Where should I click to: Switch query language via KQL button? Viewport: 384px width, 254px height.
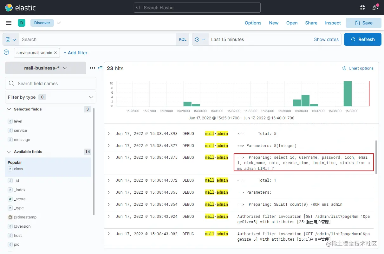pos(183,39)
